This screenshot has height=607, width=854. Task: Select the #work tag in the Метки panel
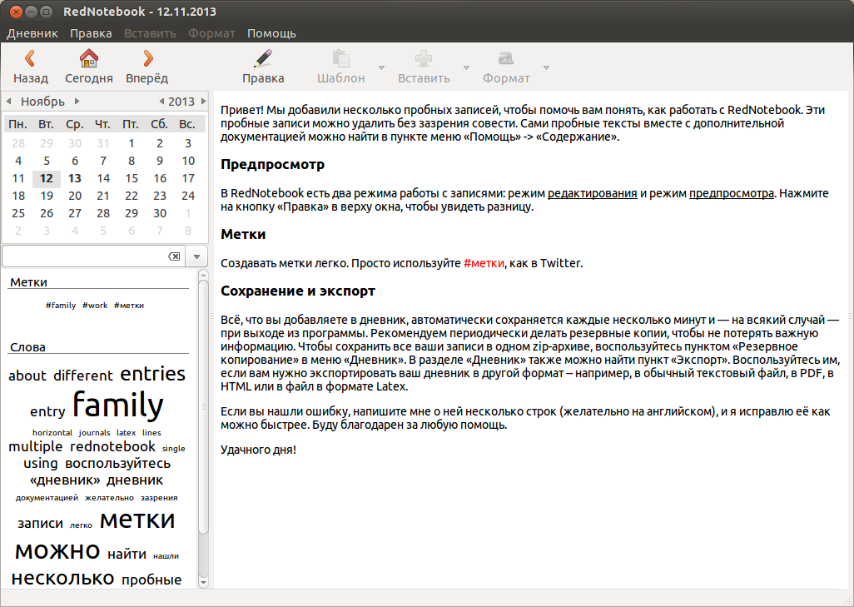(94, 305)
